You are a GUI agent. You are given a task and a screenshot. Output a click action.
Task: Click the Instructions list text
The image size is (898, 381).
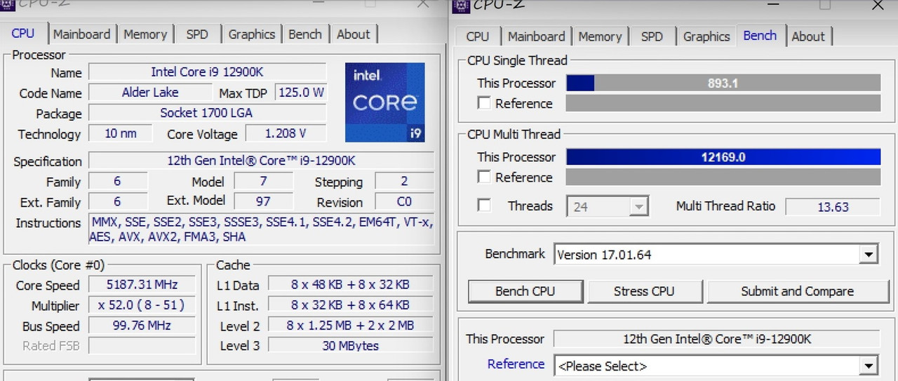click(x=261, y=229)
